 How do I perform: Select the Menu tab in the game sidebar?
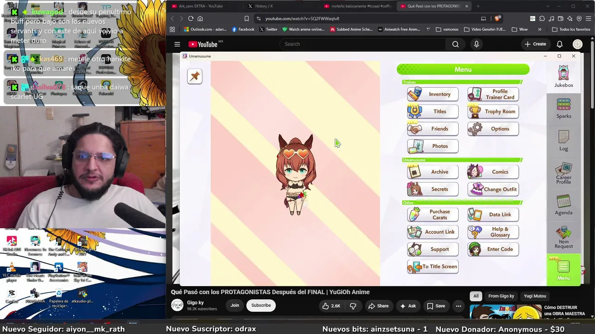(x=563, y=270)
